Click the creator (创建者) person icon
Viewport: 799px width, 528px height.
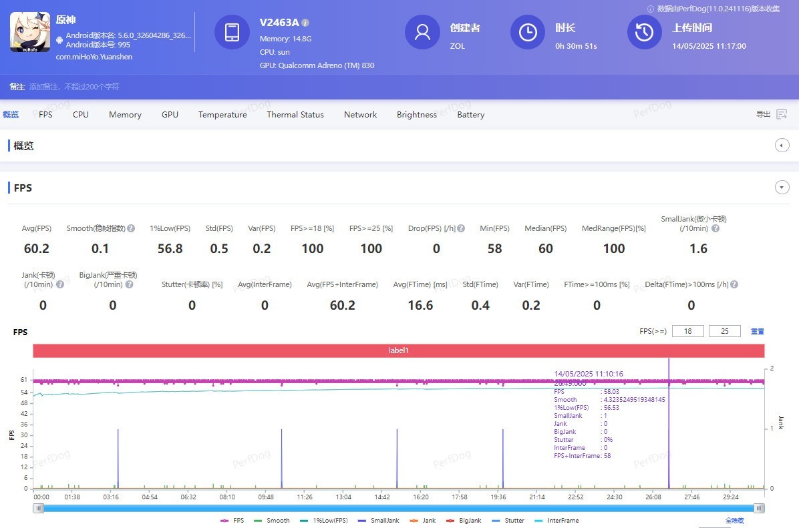click(422, 32)
